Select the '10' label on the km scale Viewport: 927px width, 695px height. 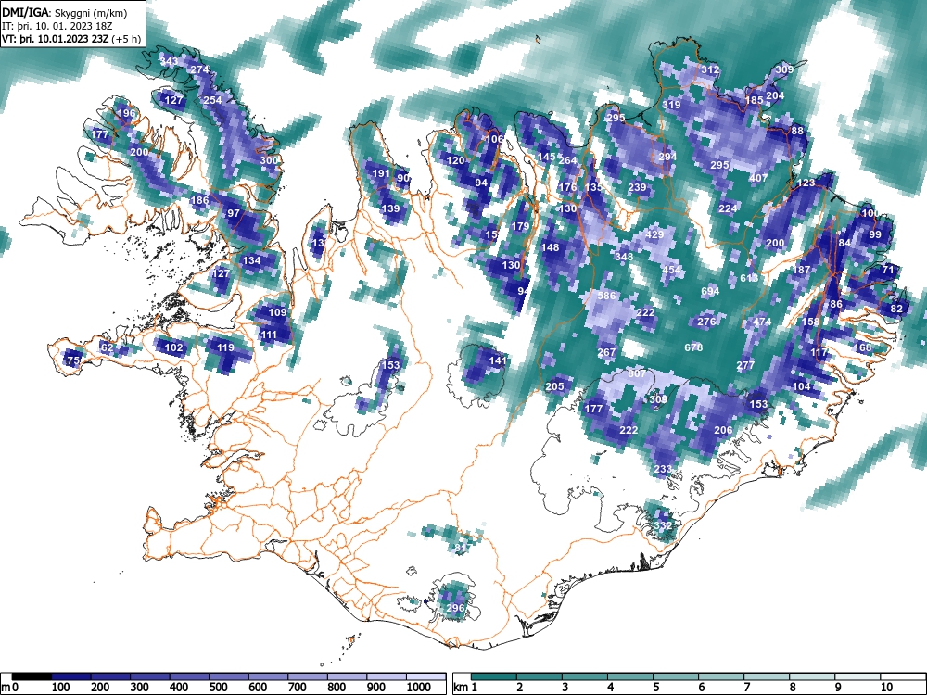point(886,688)
